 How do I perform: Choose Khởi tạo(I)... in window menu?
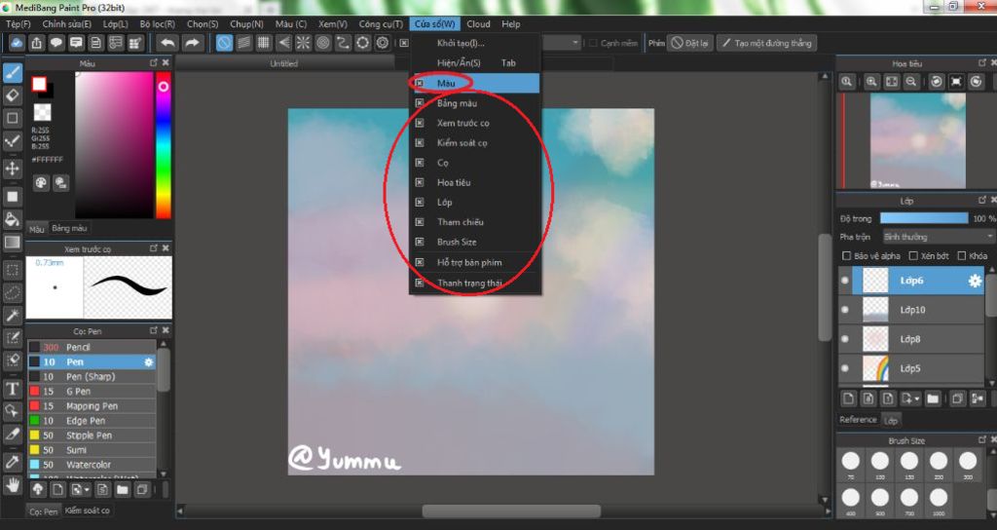(475, 43)
